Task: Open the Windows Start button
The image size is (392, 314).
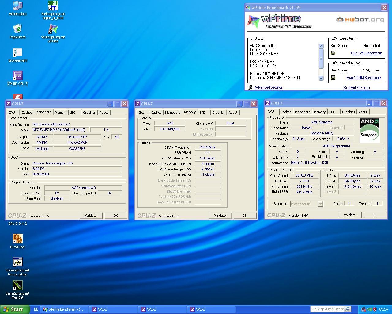Action: [15, 309]
